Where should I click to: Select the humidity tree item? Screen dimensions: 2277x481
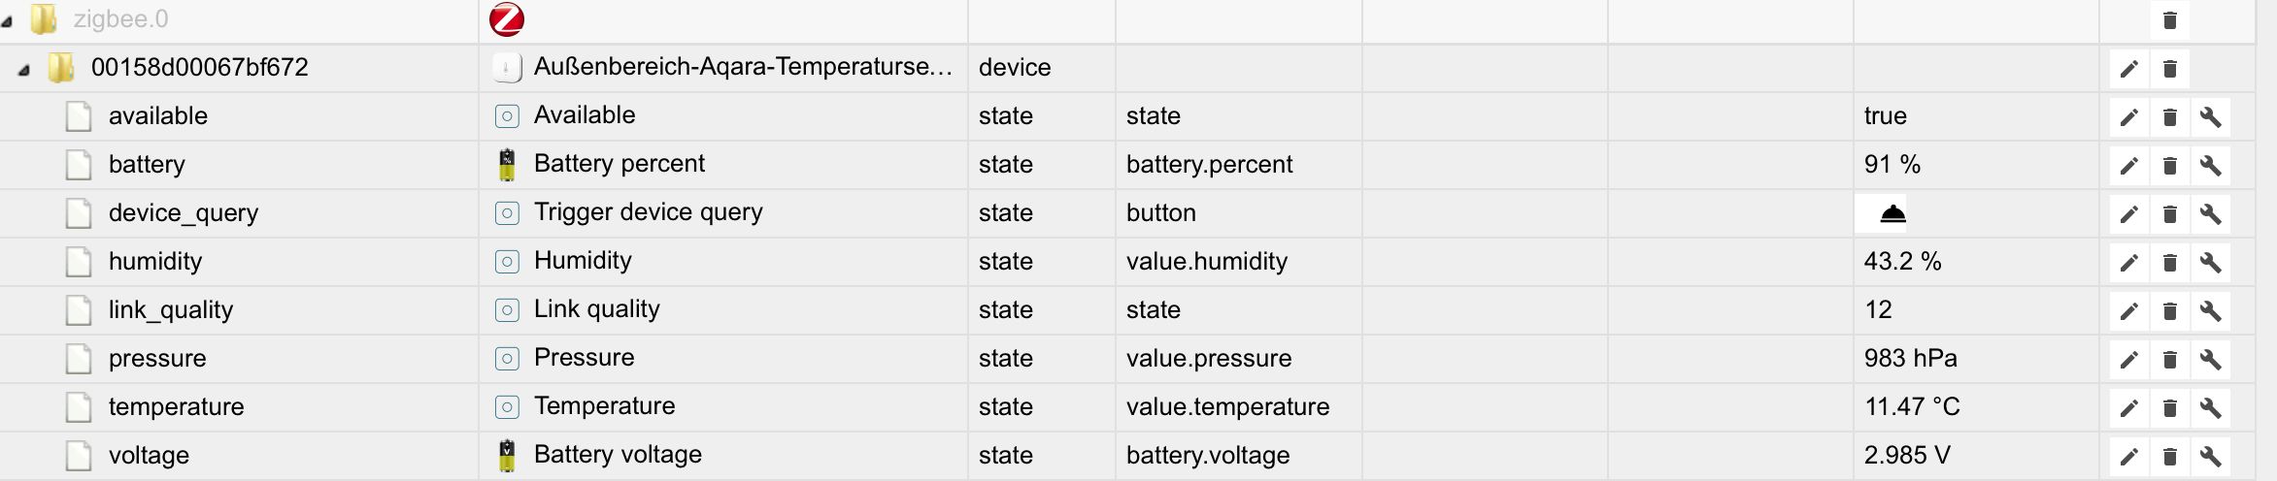click(155, 262)
